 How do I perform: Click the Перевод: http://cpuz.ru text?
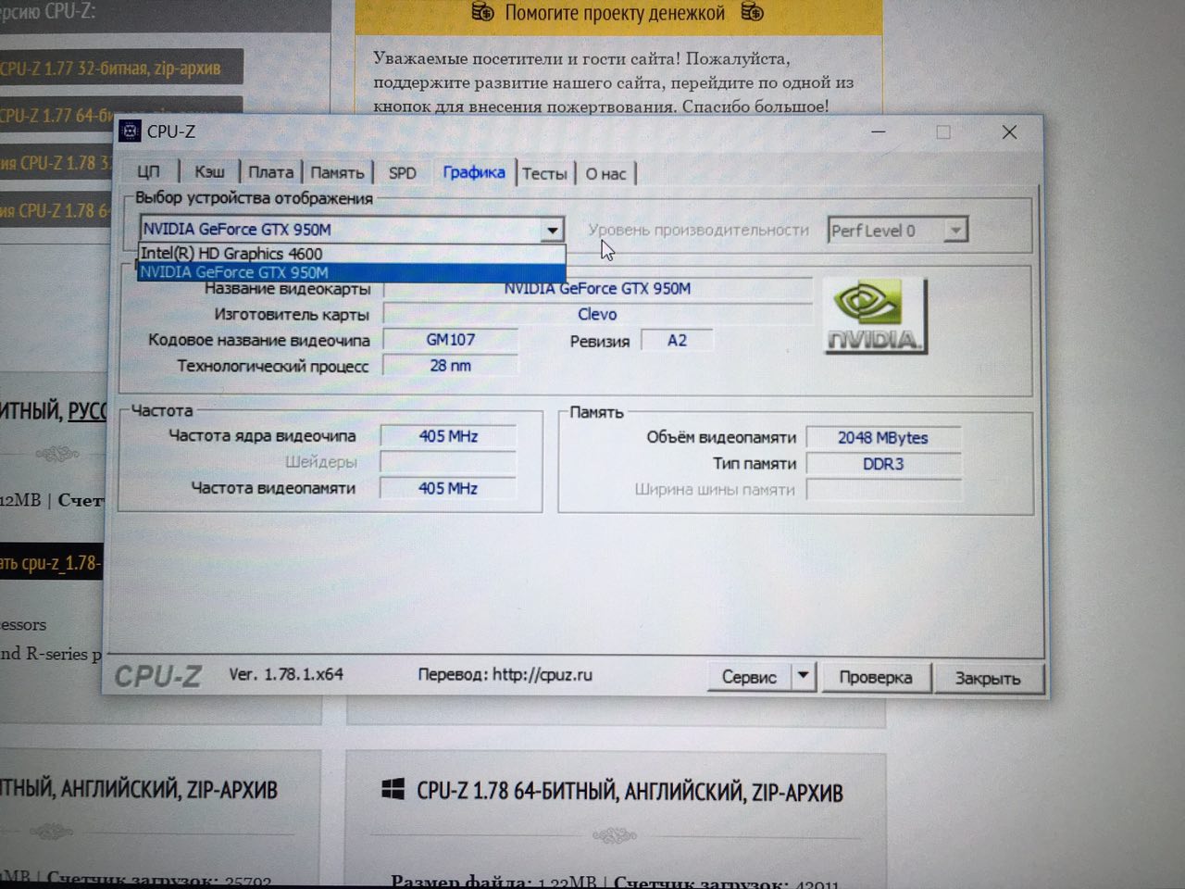(505, 675)
